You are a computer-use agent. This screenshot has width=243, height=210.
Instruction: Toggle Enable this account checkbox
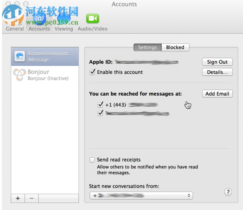(x=92, y=72)
